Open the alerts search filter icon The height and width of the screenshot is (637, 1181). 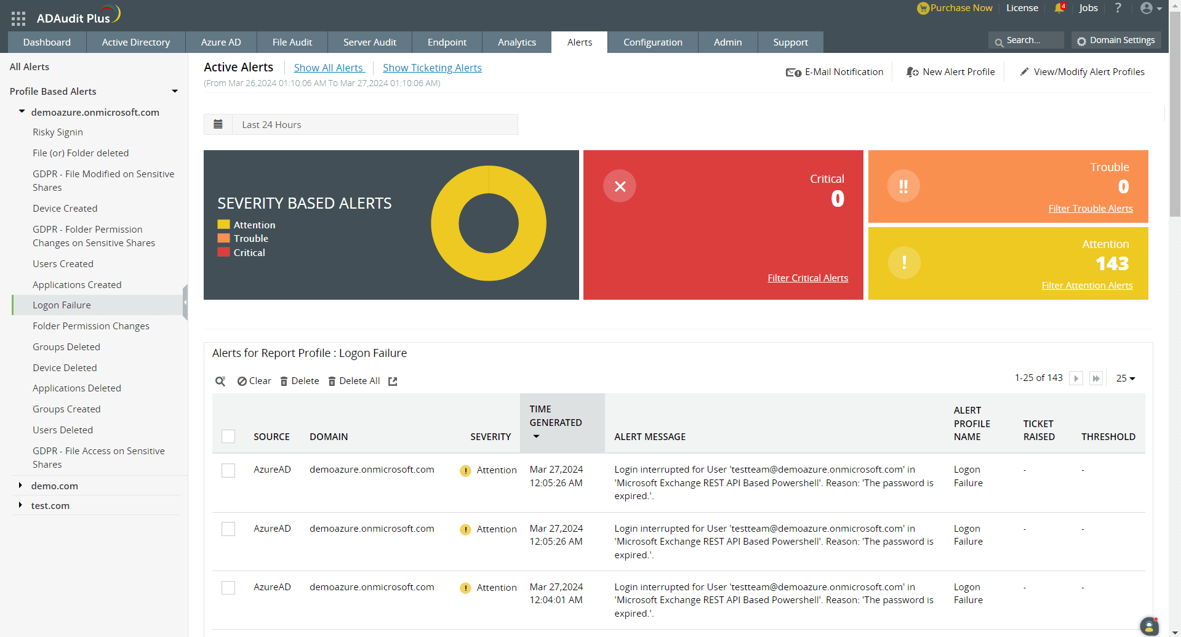pos(220,381)
